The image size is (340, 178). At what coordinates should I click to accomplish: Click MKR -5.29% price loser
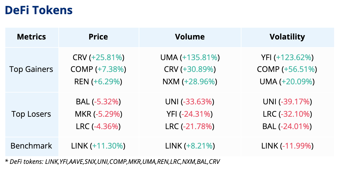coord(98,114)
